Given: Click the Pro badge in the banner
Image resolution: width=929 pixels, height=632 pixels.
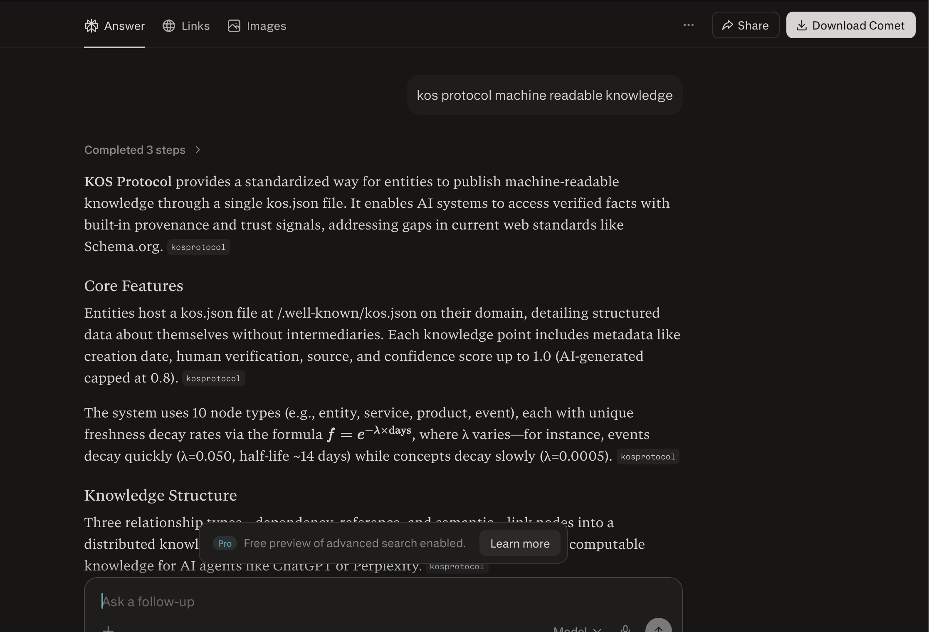Looking at the screenshot, I should click(x=225, y=543).
